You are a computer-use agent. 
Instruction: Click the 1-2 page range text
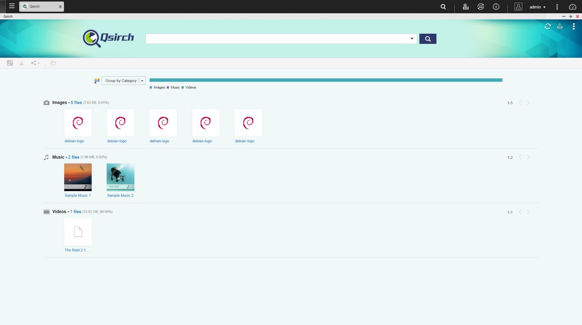[510, 158]
